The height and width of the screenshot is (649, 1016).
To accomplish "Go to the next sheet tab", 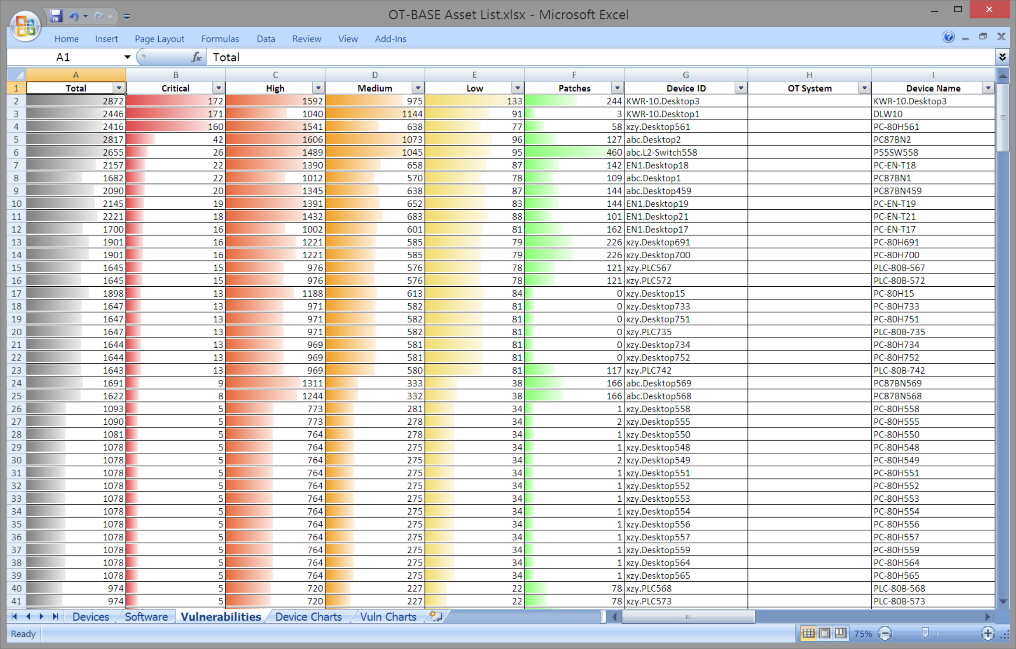I will tap(42, 616).
